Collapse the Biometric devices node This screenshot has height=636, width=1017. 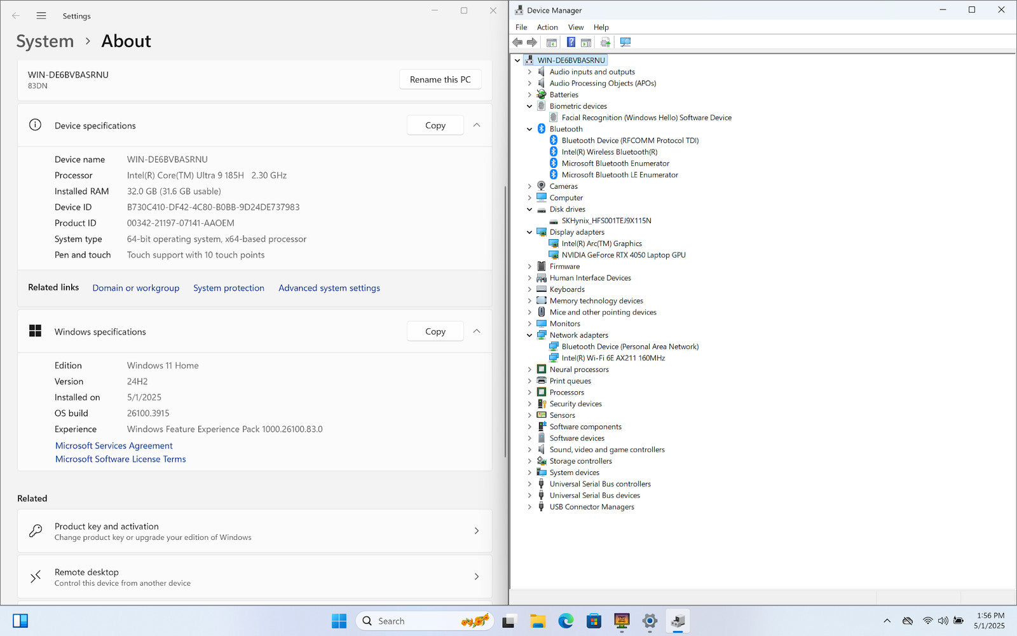coord(529,106)
